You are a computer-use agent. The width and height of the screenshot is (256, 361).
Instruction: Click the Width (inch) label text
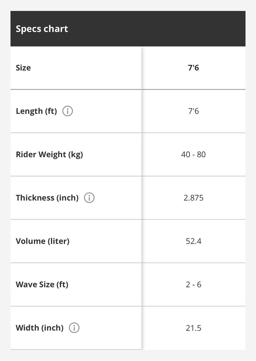point(40,328)
